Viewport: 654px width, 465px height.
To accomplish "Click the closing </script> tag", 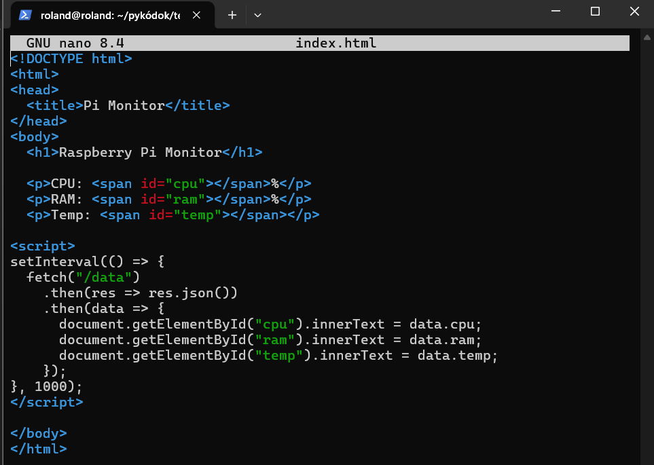I will click(47, 403).
